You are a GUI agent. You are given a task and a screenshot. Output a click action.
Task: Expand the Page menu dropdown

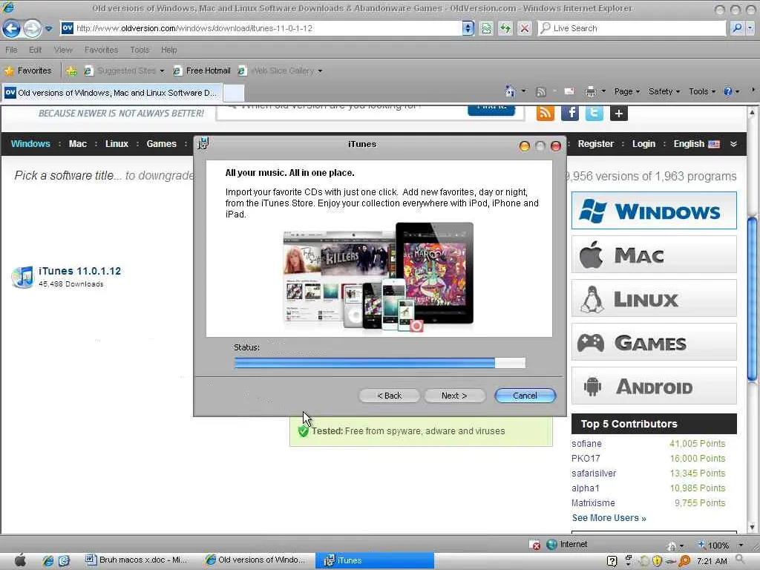point(626,91)
